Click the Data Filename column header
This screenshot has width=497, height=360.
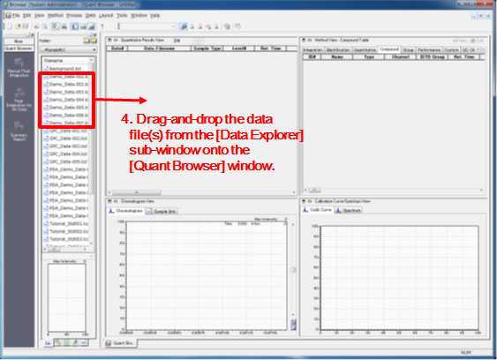click(159, 49)
